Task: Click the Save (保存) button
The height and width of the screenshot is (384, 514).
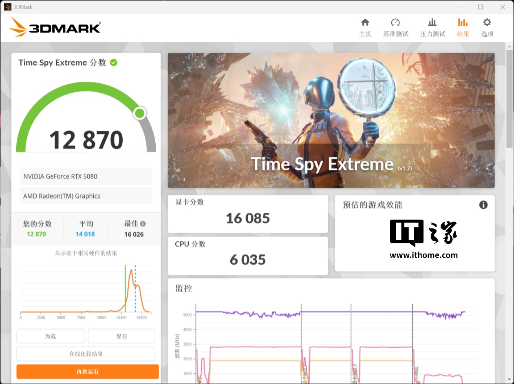Action: click(121, 336)
